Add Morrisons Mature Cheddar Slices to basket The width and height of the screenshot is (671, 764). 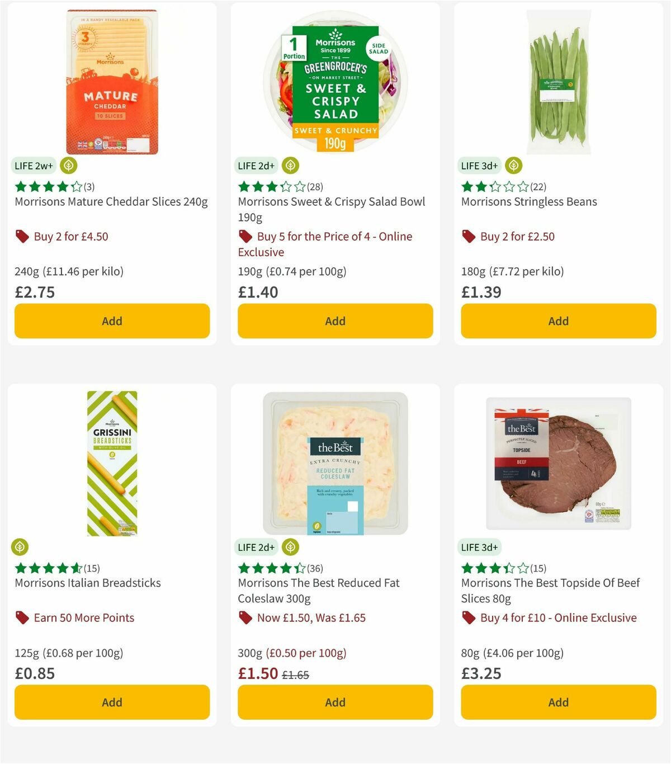tap(112, 321)
